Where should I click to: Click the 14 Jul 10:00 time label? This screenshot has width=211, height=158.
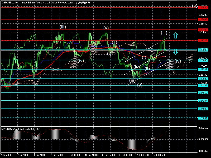[x=142, y=155]
